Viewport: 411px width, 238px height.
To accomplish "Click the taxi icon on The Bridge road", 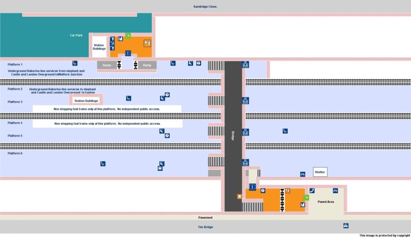I will [x=346, y=226].
